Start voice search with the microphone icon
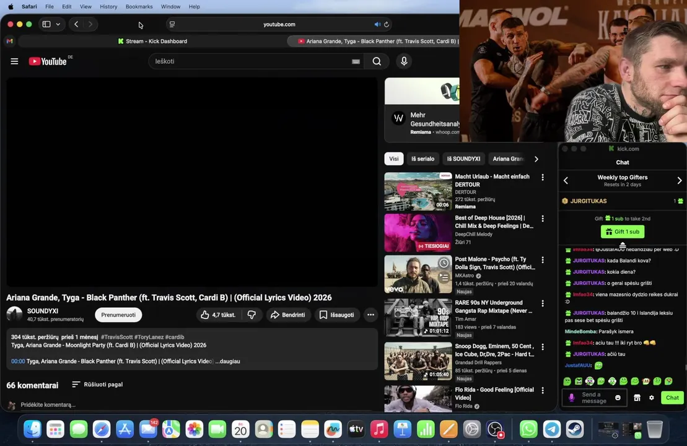This screenshot has height=446, width=687. 404,61
